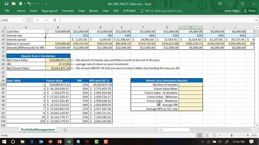Viewport: 259px width, 145px height.
Task: Open Outlook from the taskbar
Action: [x=41, y=141]
